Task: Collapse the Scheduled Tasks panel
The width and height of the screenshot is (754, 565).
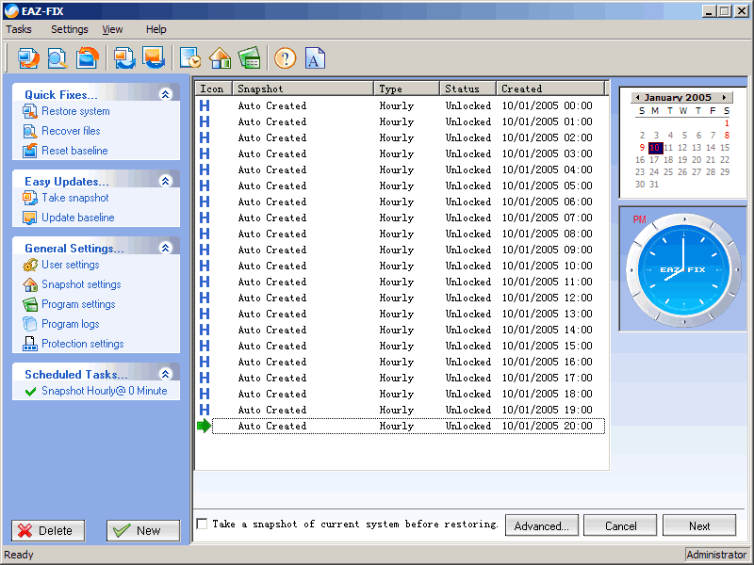Action: pos(166,373)
